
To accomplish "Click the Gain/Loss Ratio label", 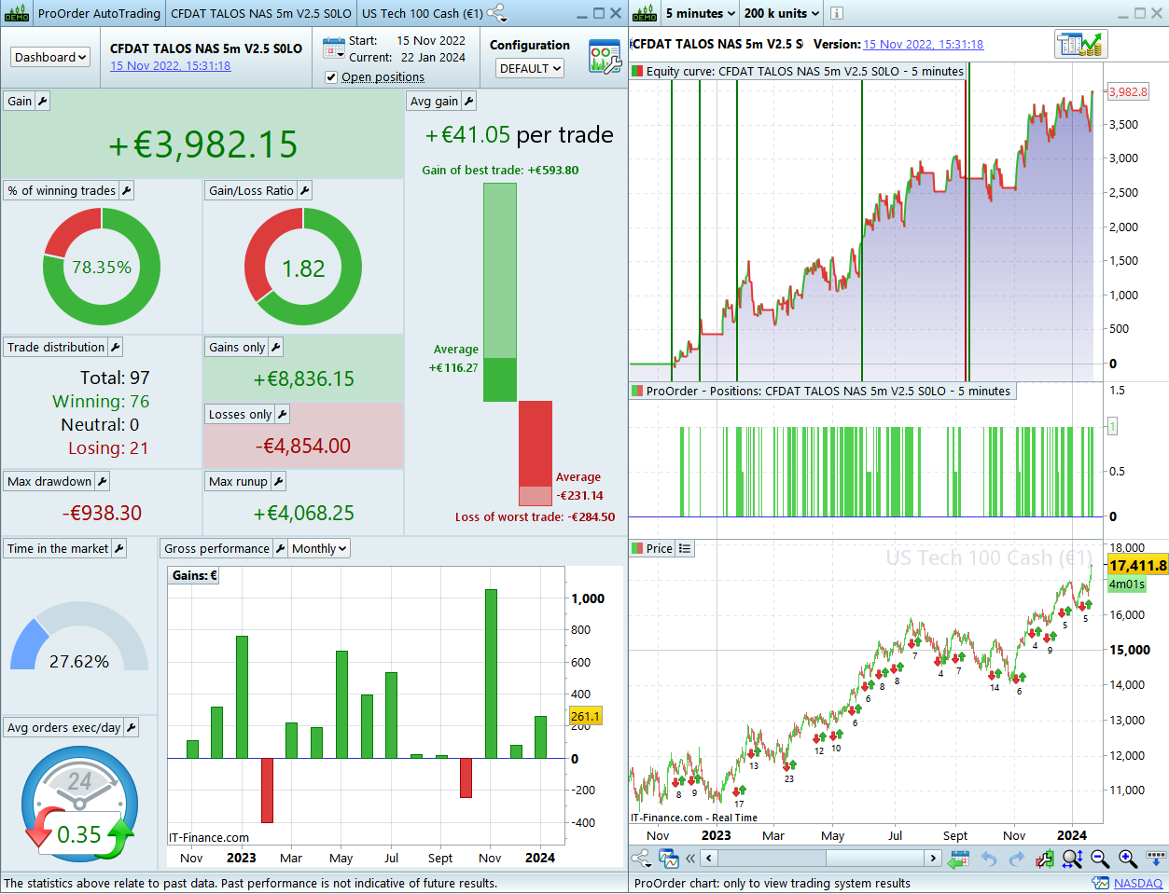I will pyautogui.click(x=251, y=191).
